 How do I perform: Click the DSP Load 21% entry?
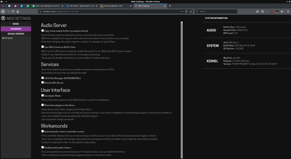231,33
